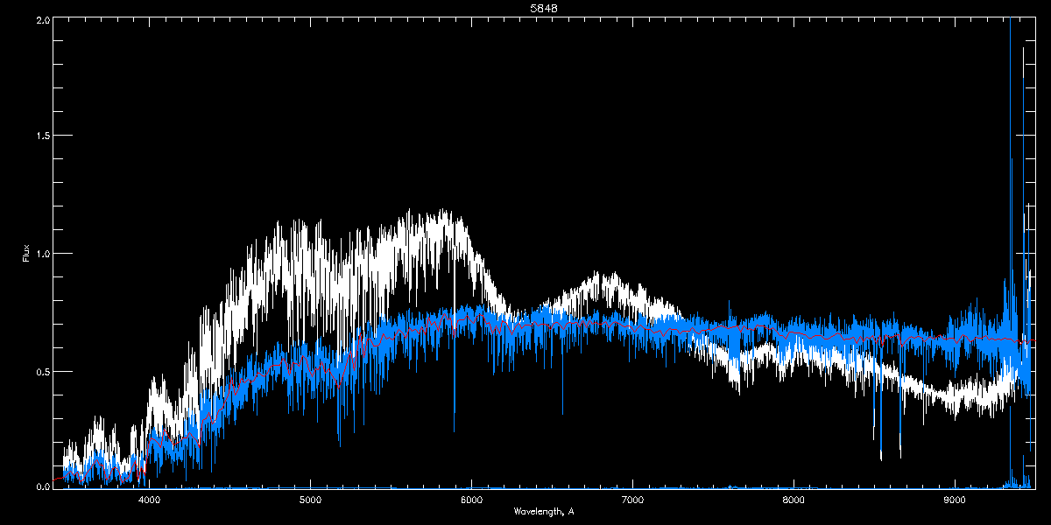Select the 6000 wavelength tick label
Image resolution: width=1051 pixels, height=525 pixels.
[x=471, y=500]
